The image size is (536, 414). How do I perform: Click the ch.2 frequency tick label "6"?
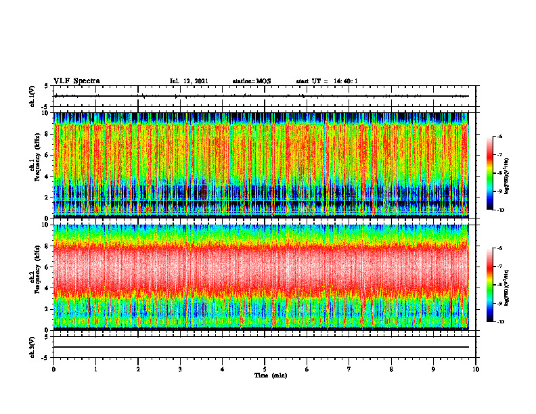tap(47, 267)
